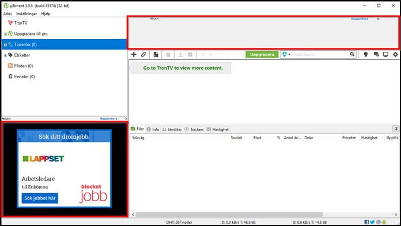Click the horizontal scrollbar thumb in file list
Viewport: 401px width, 226px height.
pos(229,214)
